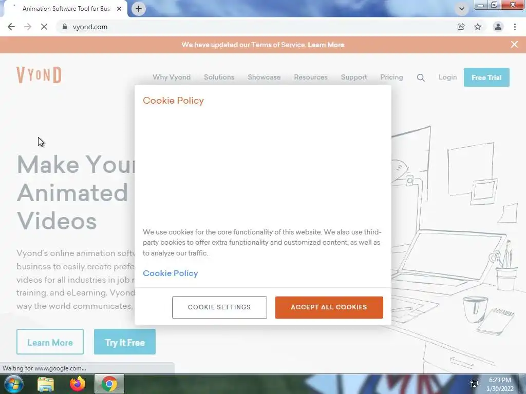Go back using the browser back arrow
The image size is (526, 394).
pos(11,27)
